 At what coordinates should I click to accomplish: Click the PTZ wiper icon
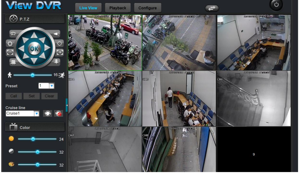[x=13, y=34]
